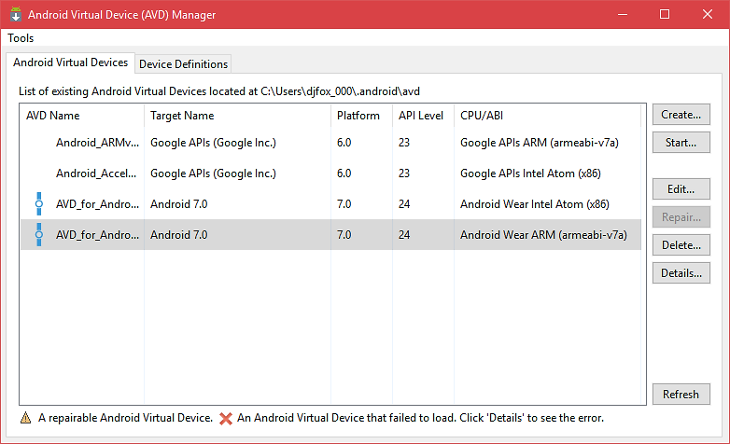The width and height of the screenshot is (730, 444).
Task: Click platform 7.0 in Intel Atom row
Action: point(344,204)
